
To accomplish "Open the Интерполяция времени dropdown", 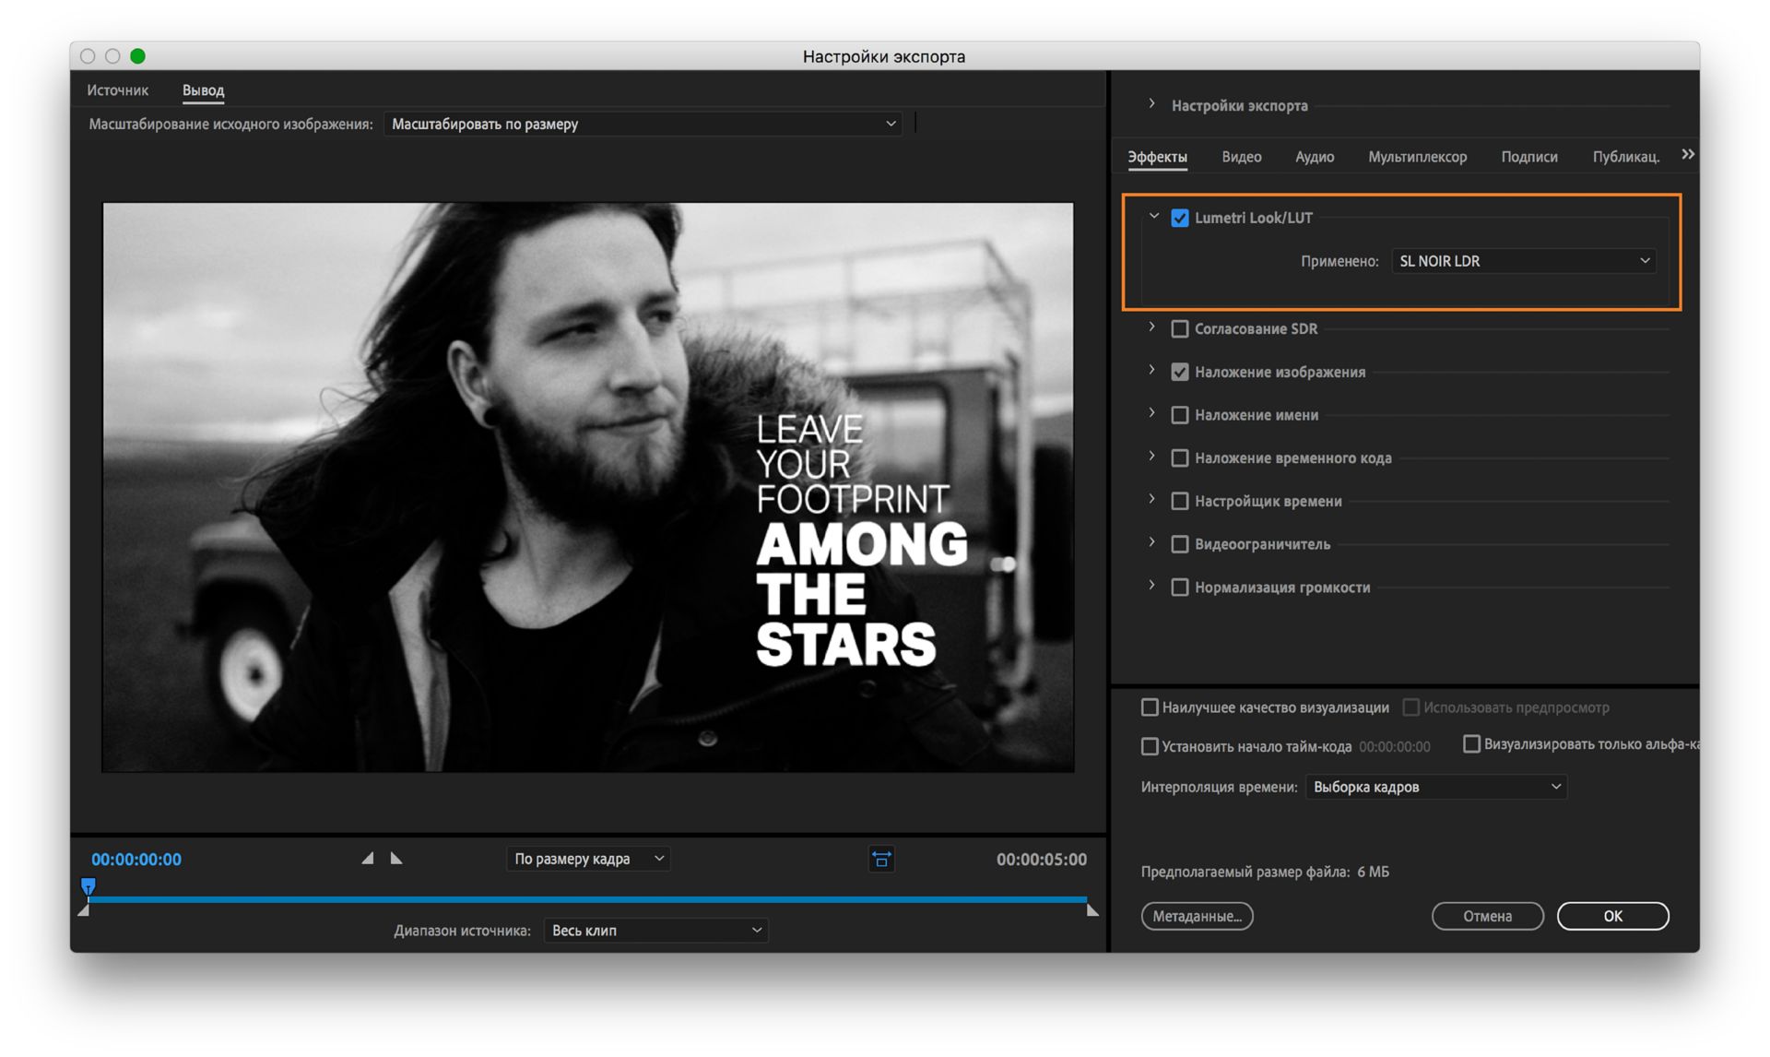I will (x=1435, y=787).
